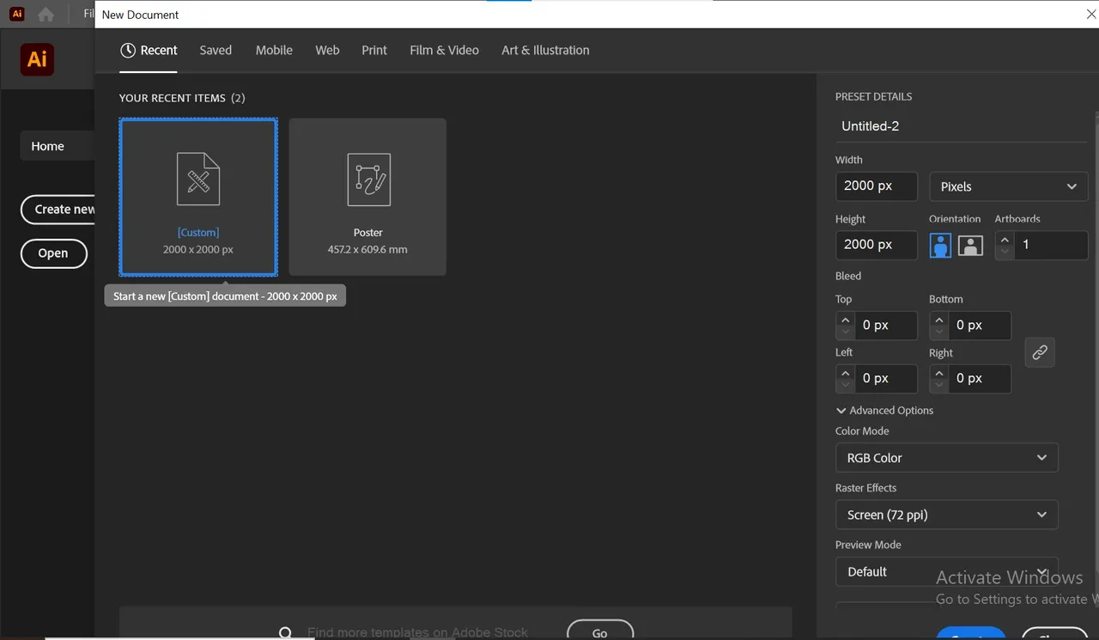Click the Artboards number field

(x=1051, y=245)
